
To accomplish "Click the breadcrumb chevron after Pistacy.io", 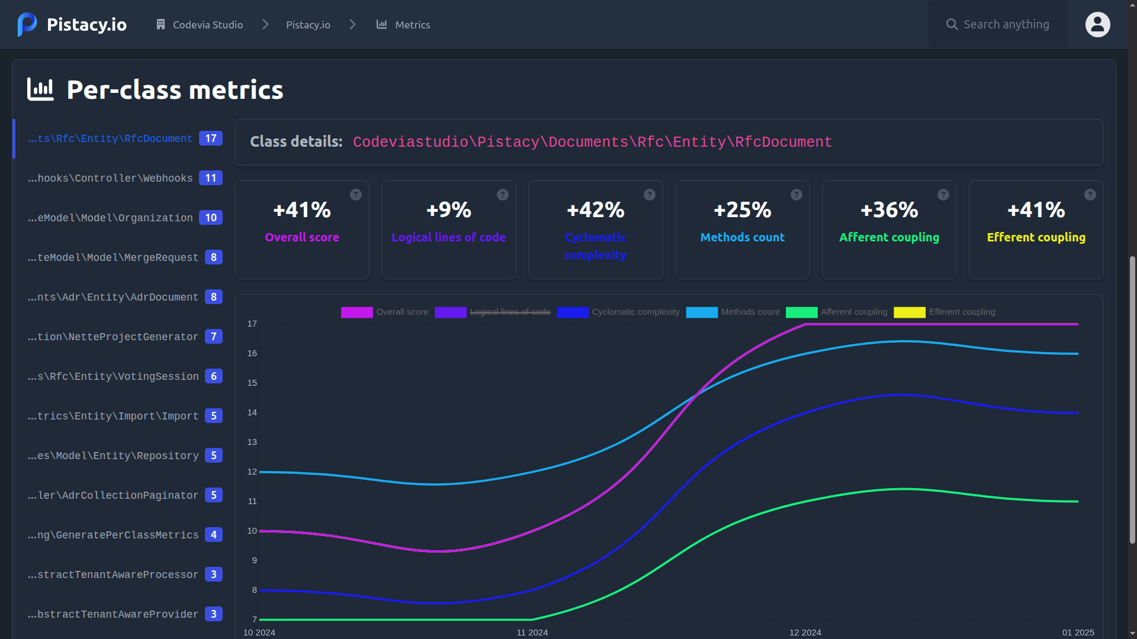I will (353, 24).
